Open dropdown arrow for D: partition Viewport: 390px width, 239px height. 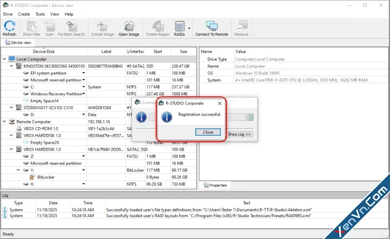coord(83,114)
